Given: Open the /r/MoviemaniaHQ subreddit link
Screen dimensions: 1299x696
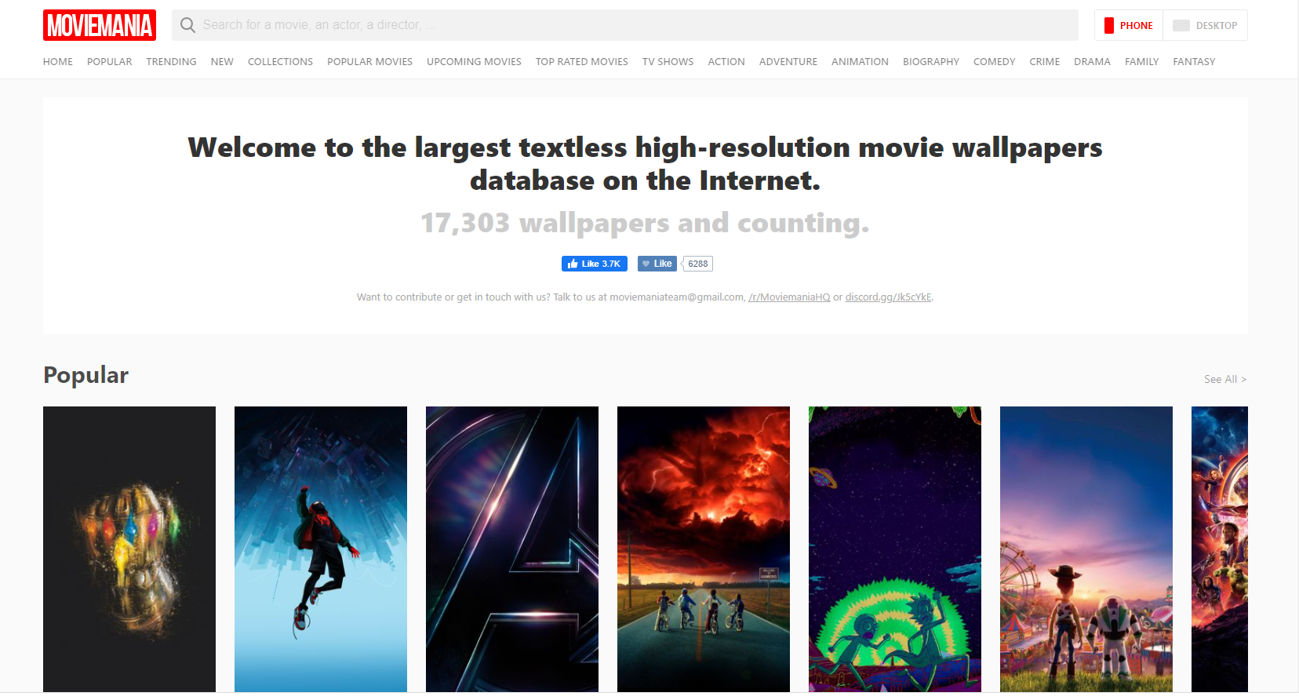Looking at the screenshot, I should [x=789, y=297].
